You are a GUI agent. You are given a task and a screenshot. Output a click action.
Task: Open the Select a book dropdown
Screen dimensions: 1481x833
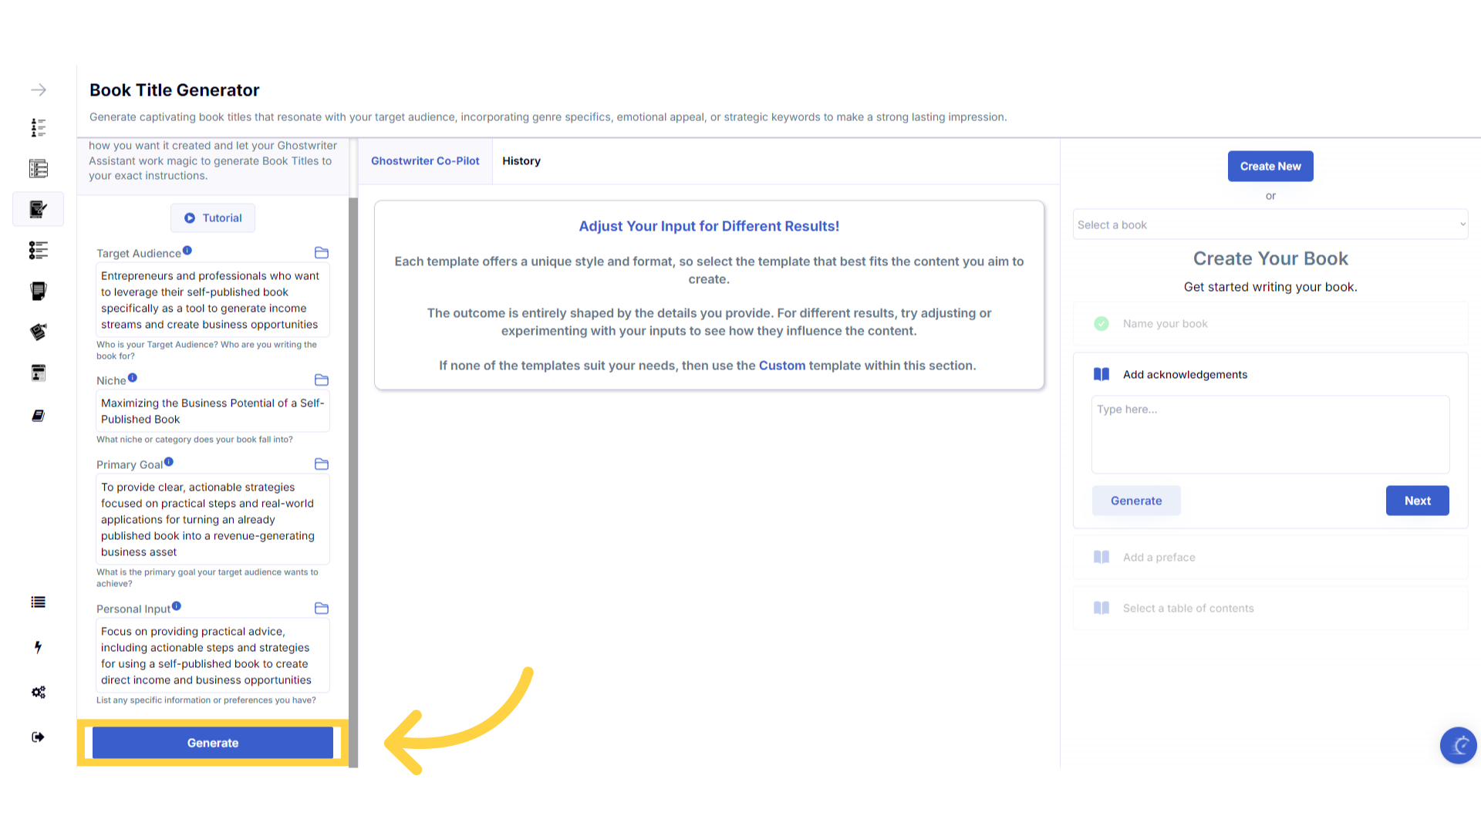(x=1270, y=225)
